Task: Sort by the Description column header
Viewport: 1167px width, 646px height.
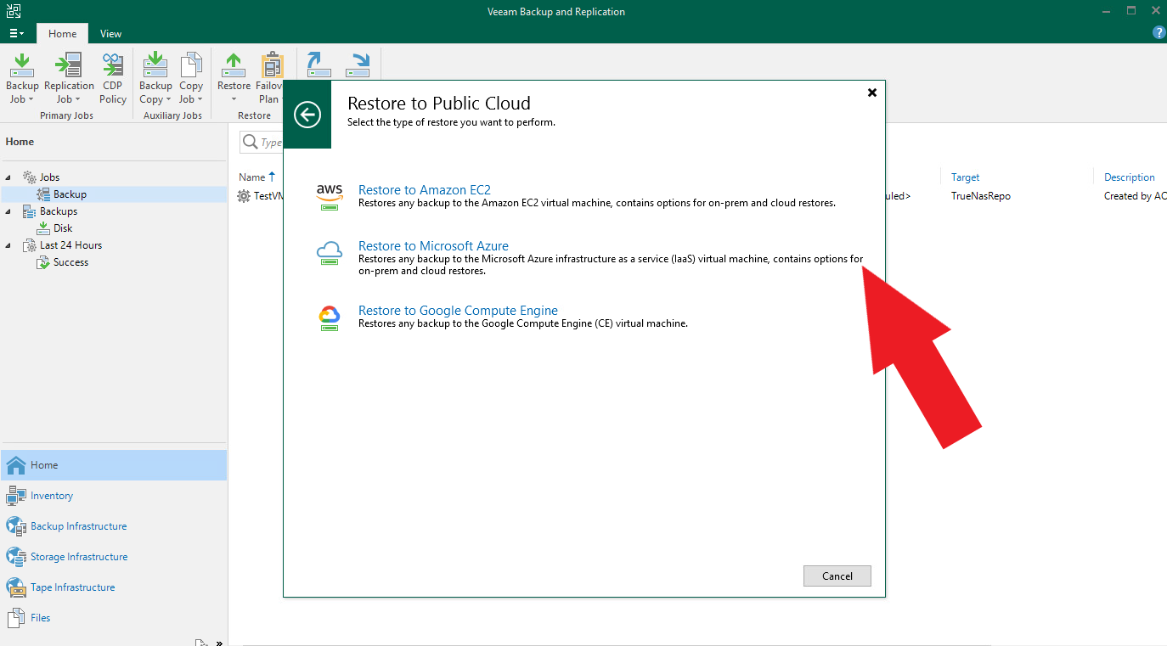Action: (1130, 177)
